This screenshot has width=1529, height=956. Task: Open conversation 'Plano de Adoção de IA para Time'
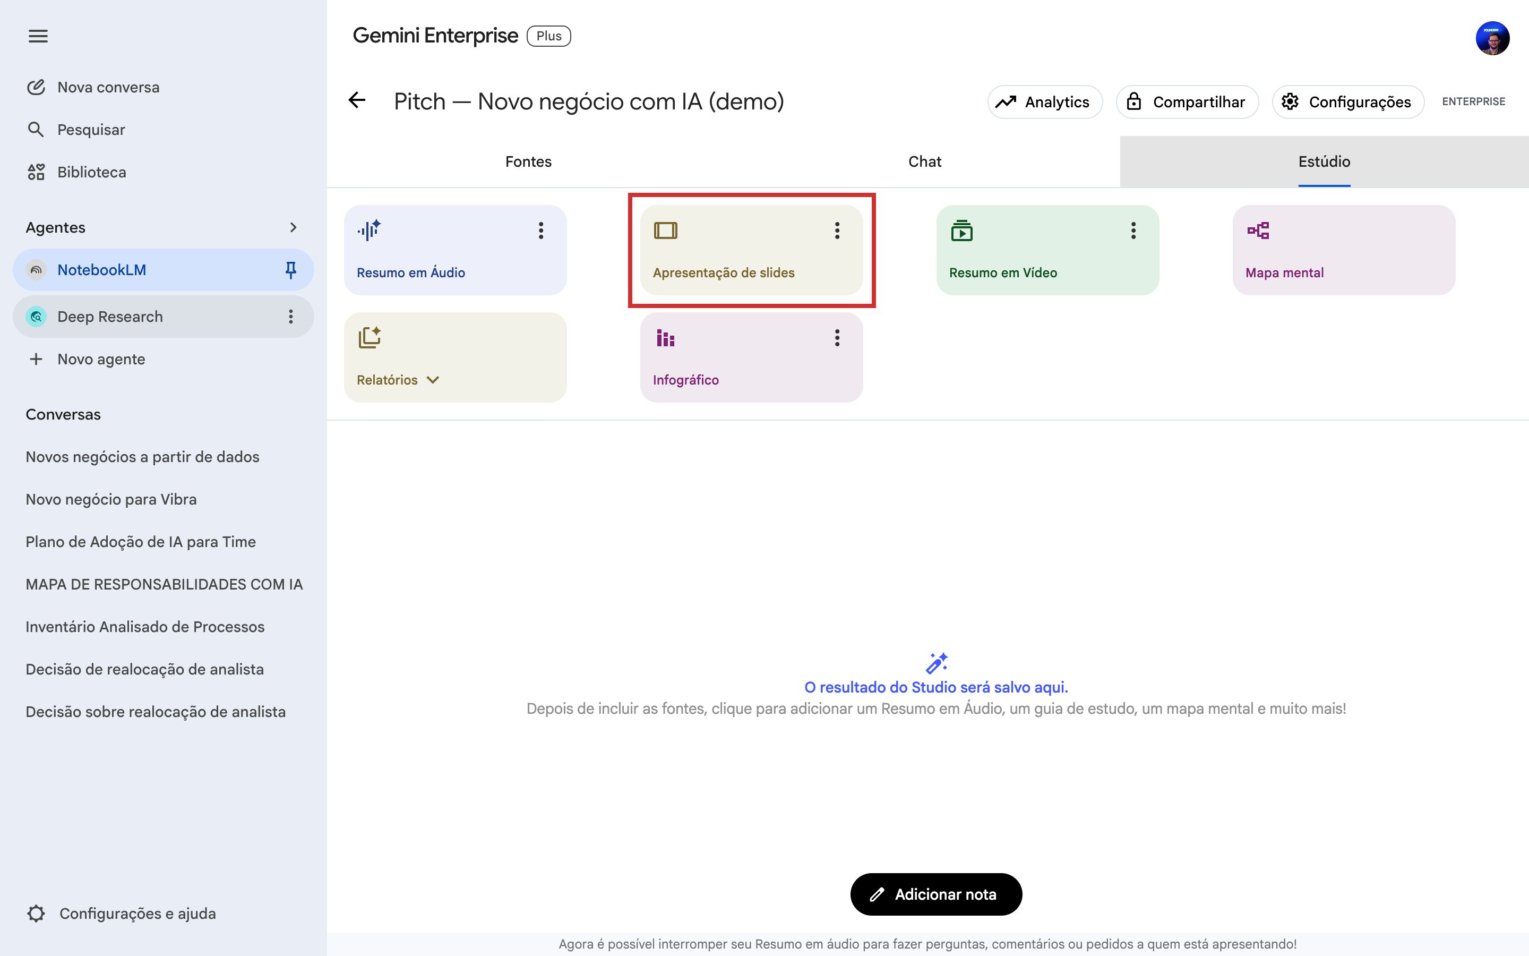pyautogui.click(x=141, y=542)
